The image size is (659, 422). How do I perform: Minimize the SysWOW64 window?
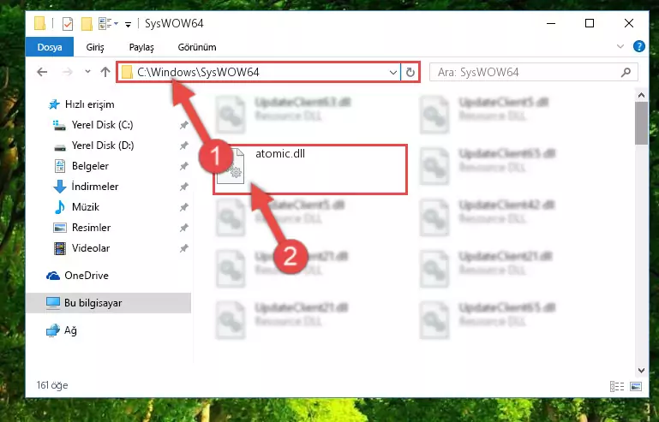[x=551, y=23]
